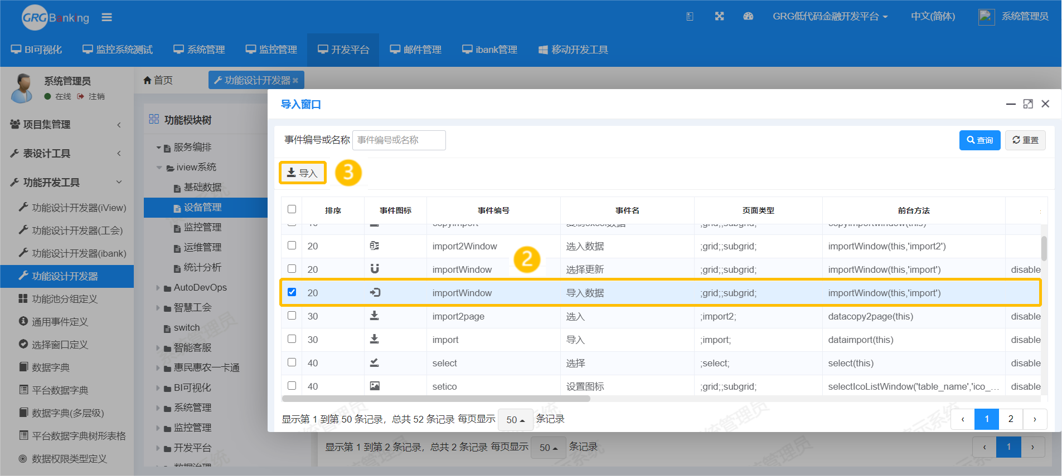Click the 事件编号或名称 input field
The width and height of the screenshot is (1062, 476).
point(399,140)
